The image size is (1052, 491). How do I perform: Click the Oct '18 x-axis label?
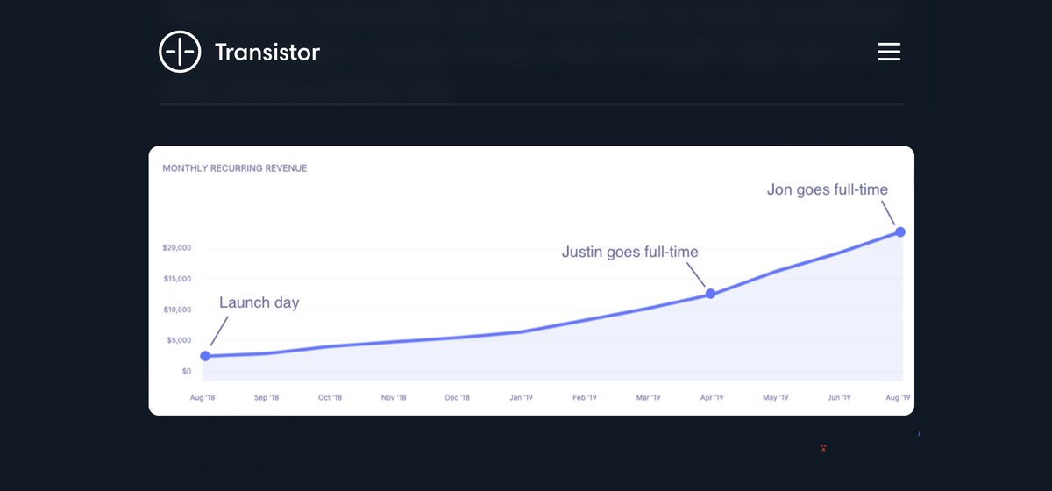click(x=330, y=398)
